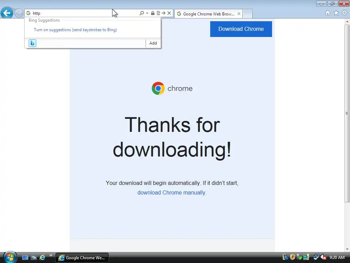The height and width of the screenshot is (263, 350).
Task: Click the vertical scrollbar thumb
Action: (x=347, y=113)
